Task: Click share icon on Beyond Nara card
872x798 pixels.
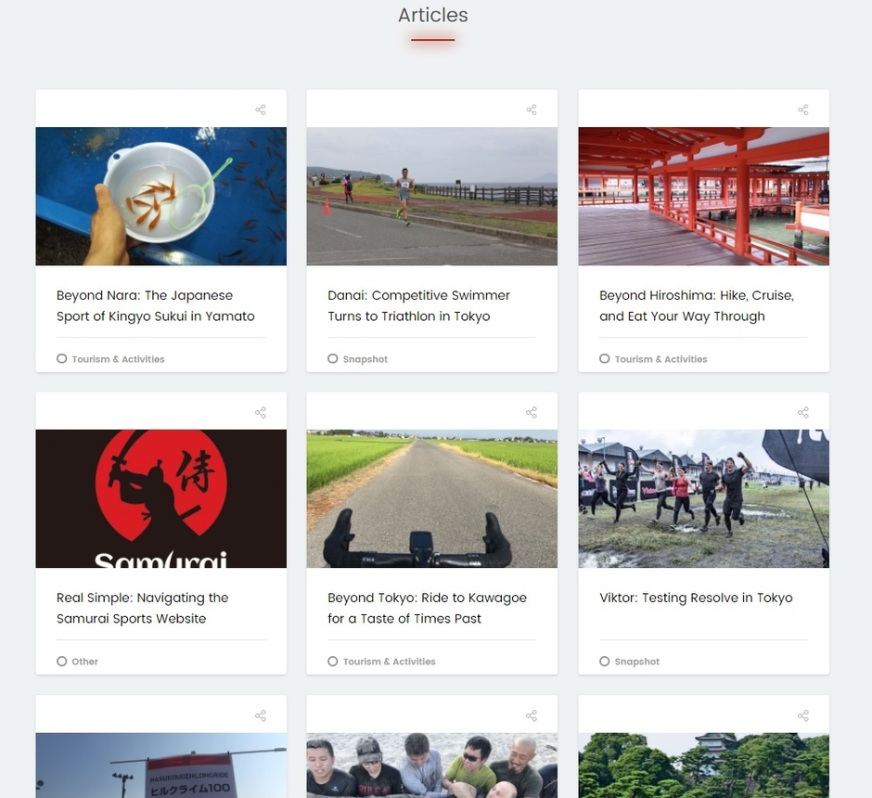Action: (261, 109)
